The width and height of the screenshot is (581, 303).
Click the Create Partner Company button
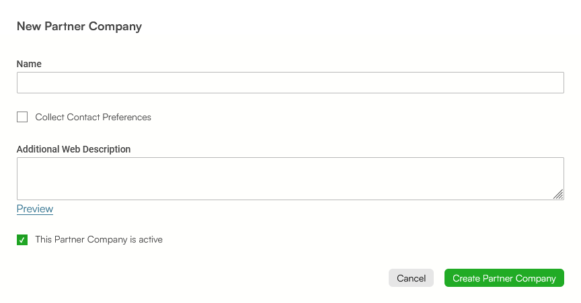point(504,278)
